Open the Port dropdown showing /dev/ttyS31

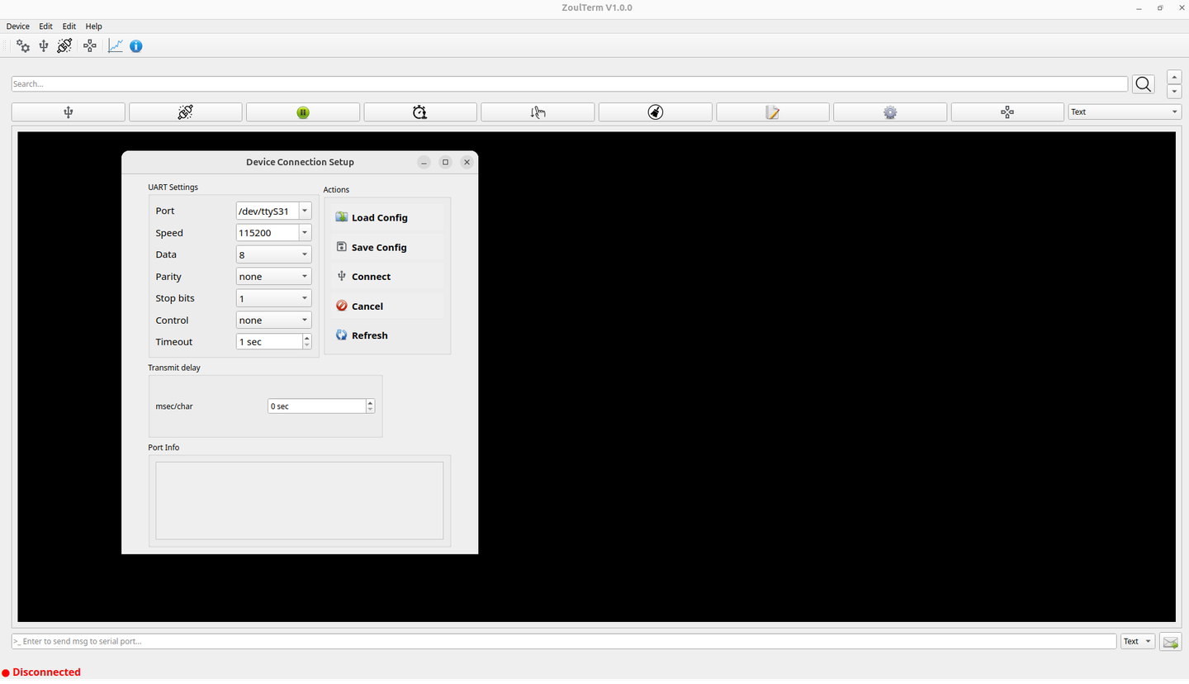[273, 211]
